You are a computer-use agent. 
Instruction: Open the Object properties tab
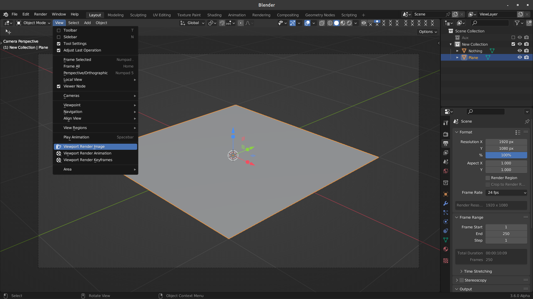(x=446, y=194)
